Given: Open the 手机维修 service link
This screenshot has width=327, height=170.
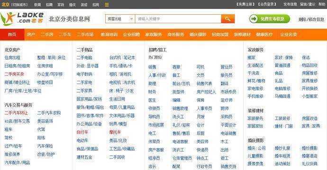Looking at the screenshot, I should 255,96.
